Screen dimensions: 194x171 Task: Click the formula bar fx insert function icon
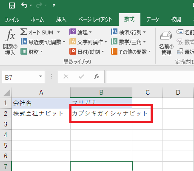97,76
